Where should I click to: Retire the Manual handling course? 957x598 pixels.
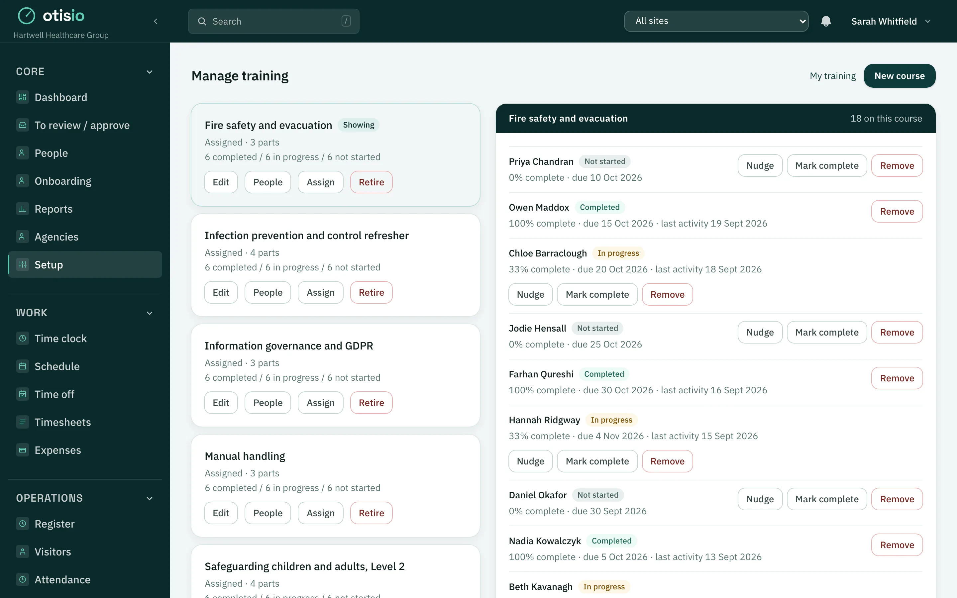[x=371, y=513]
